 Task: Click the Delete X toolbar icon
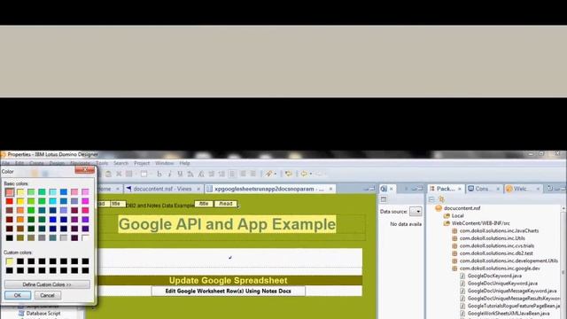click(119, 174)
